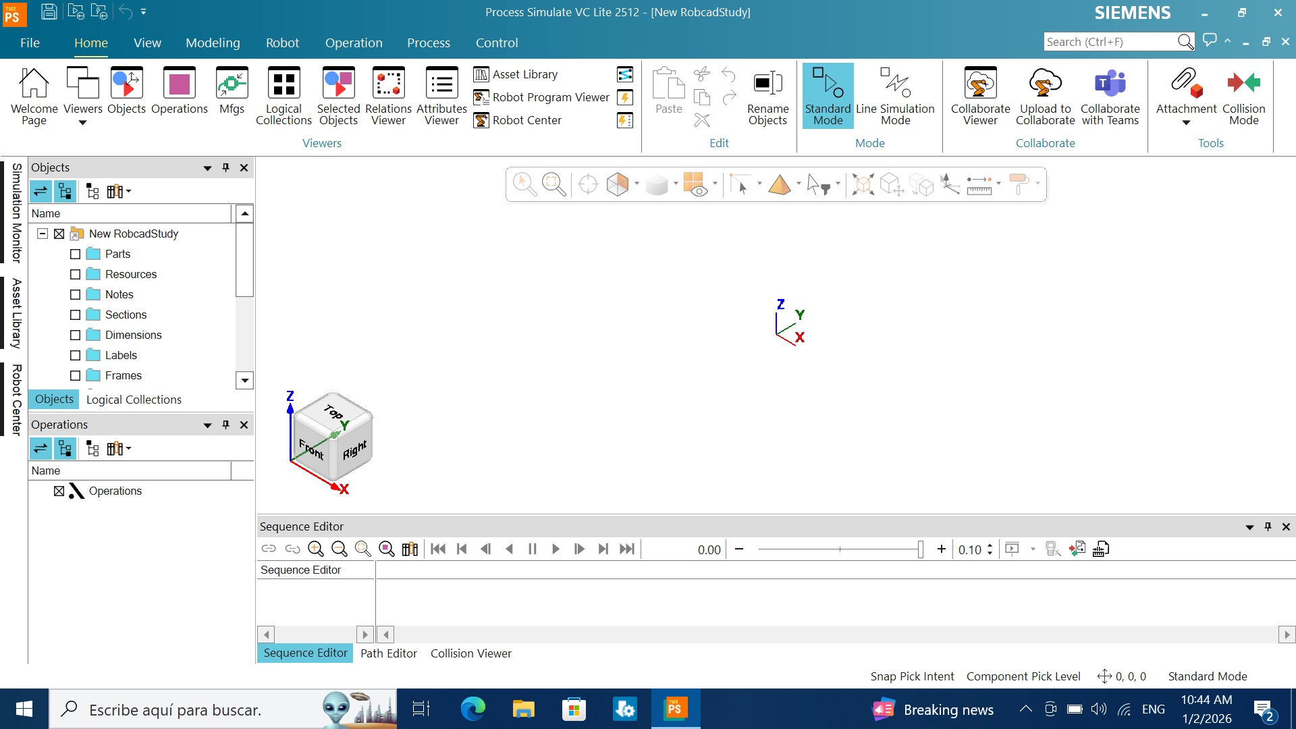1296x729 pixels.
Task: Switch to the Path Editor tab
Action: [388, 653]
